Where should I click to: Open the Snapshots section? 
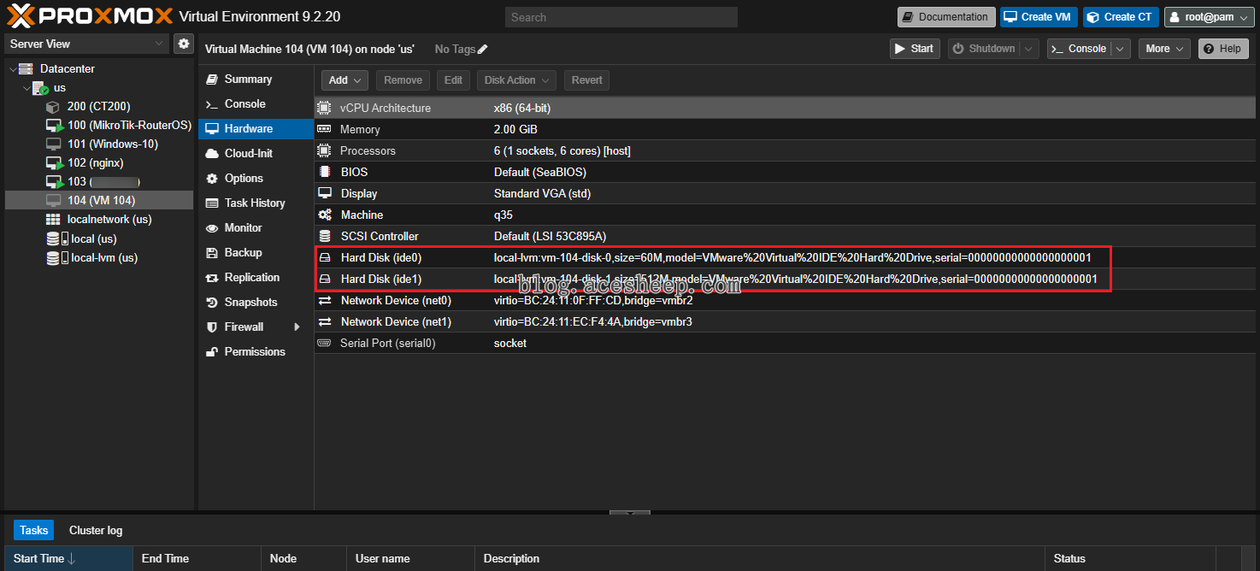(256, 303)
